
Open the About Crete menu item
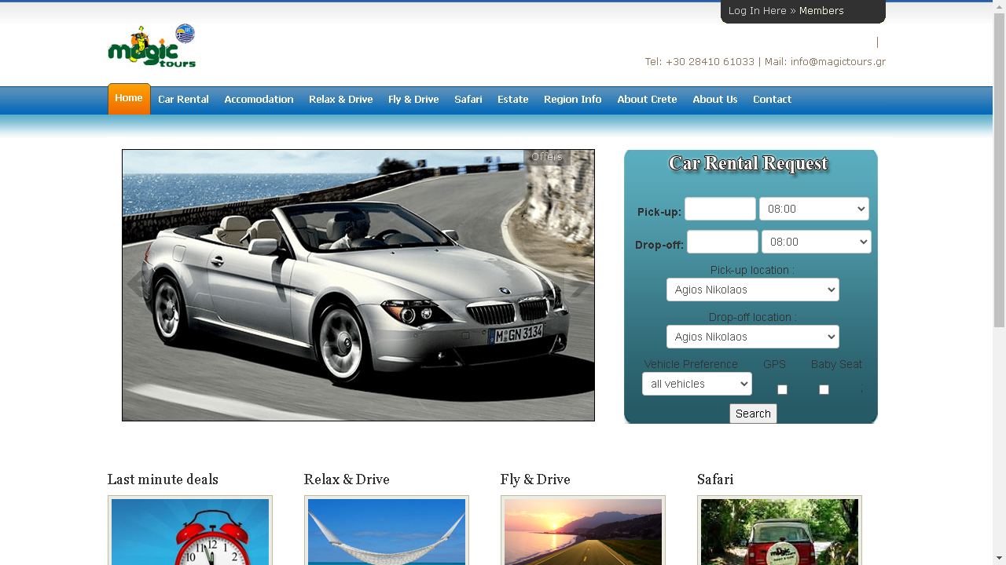pyautogui.click(x=647, y=100)
